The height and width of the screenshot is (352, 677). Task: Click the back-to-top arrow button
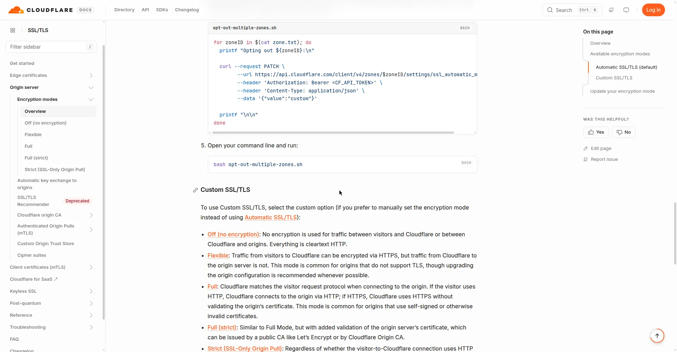pyautogui.click(x=657, y=336)
